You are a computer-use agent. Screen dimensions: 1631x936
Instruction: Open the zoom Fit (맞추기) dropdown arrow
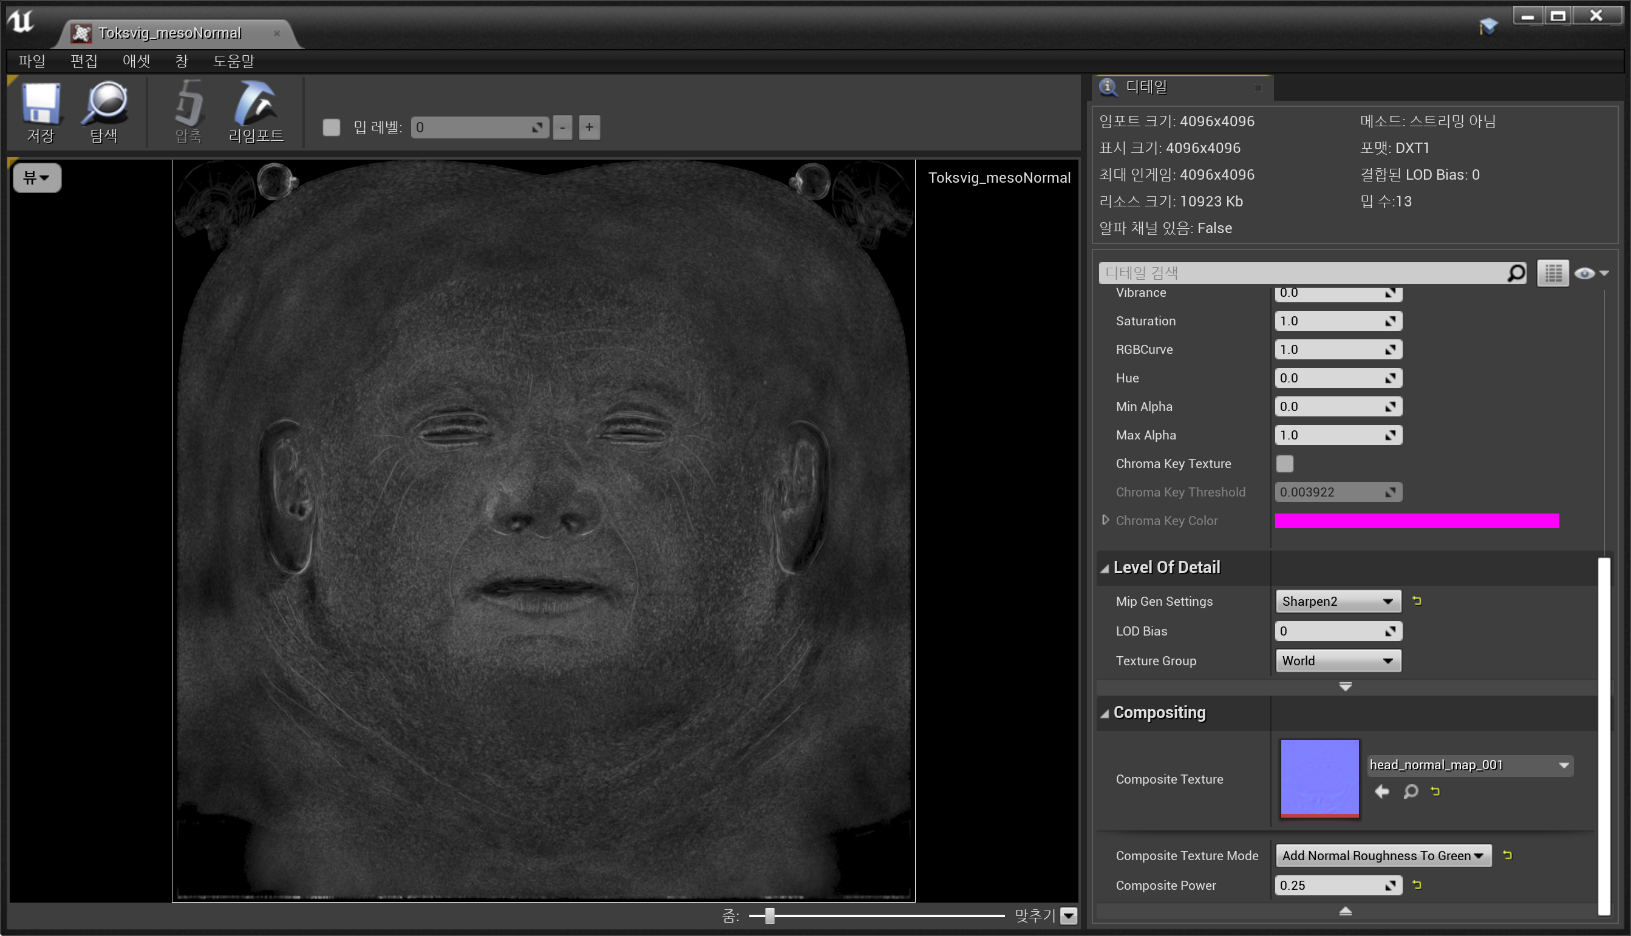1069,915
